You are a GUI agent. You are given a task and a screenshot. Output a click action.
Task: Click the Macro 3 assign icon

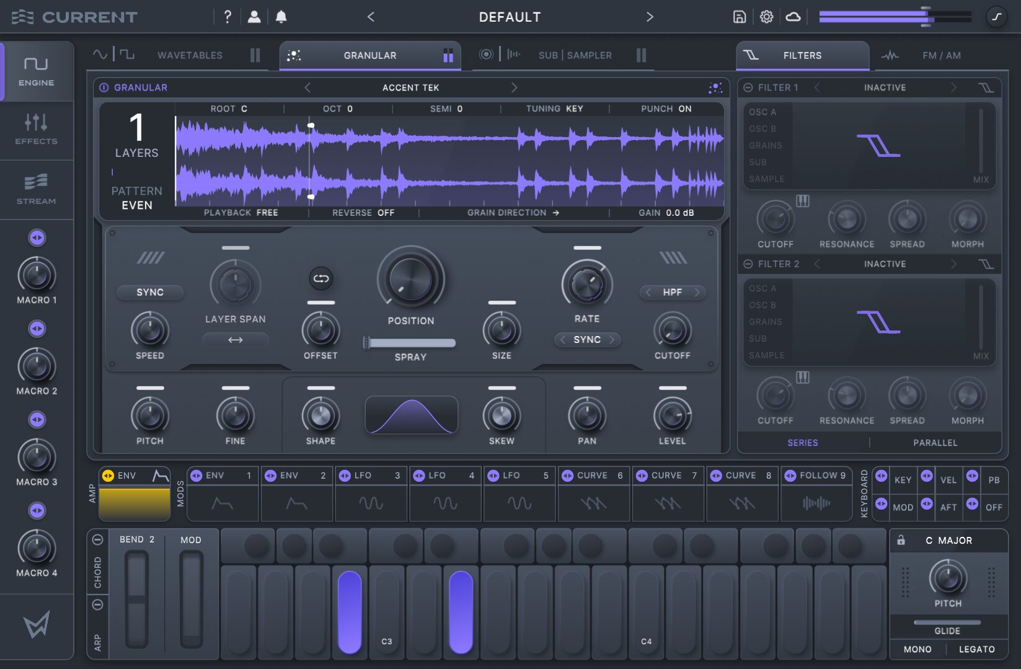click(37, 420)
